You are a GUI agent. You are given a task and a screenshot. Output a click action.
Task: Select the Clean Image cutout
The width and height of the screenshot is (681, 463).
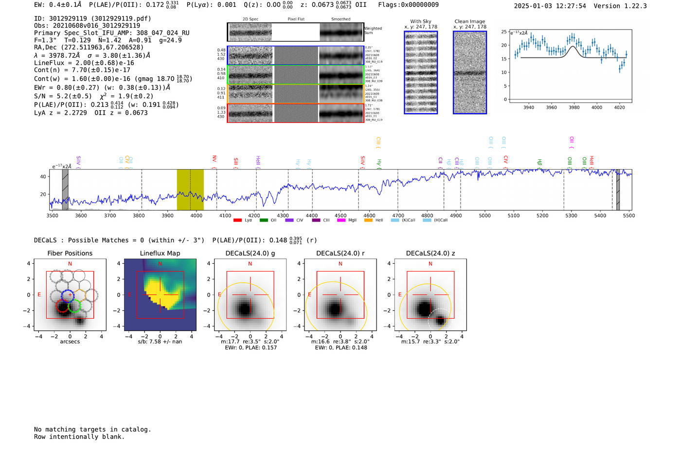click(470, 72)
